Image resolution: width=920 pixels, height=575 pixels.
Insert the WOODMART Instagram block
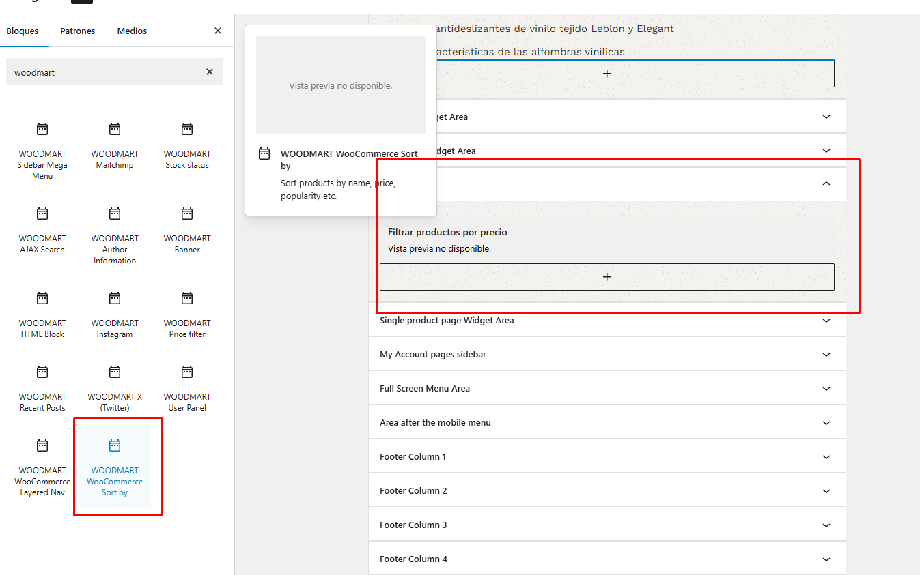tap(115, 314)
